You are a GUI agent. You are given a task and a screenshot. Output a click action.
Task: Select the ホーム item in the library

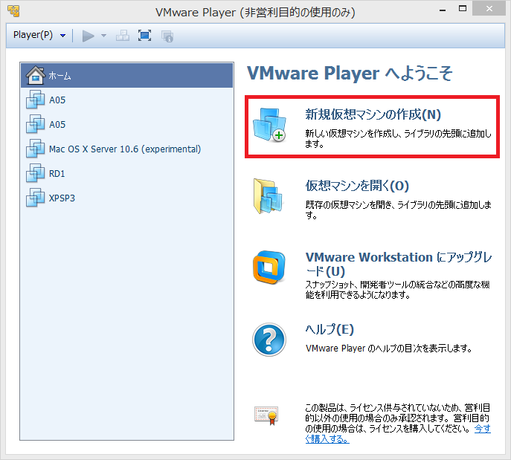point(127,76)
